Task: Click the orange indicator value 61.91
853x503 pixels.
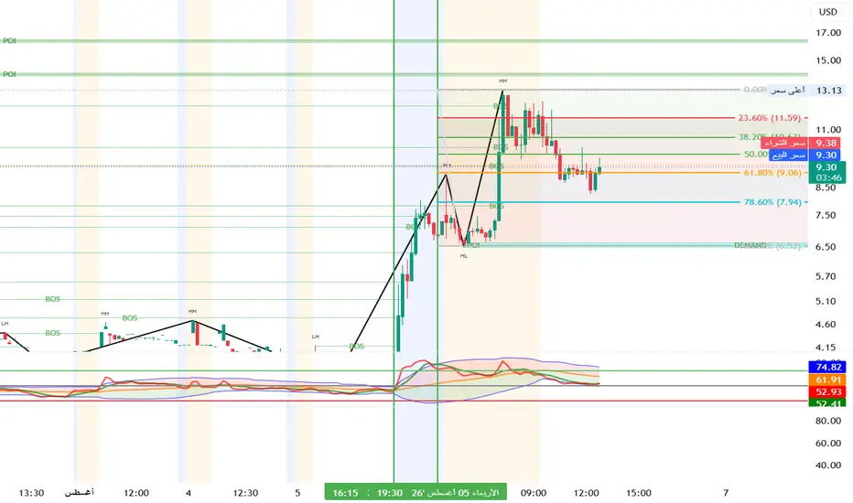Action: 826,380
